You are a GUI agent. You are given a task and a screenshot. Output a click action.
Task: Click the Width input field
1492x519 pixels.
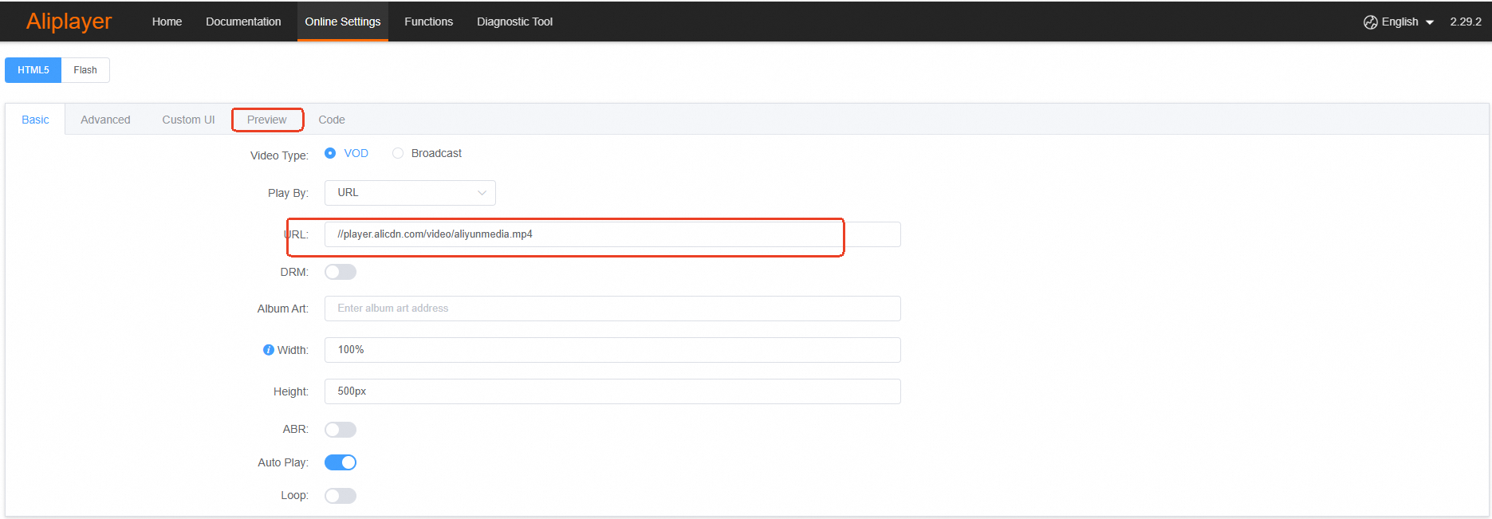612,350
